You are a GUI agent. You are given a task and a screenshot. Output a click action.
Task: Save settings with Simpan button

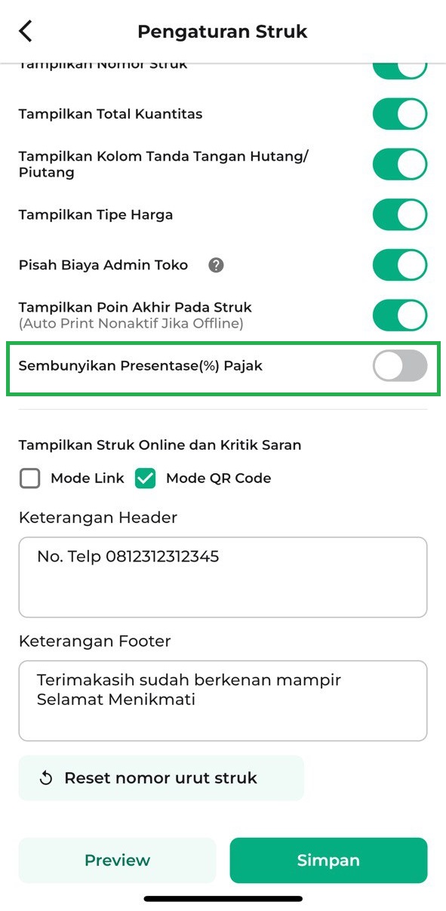pyautogui.click(x=328, y=860)
